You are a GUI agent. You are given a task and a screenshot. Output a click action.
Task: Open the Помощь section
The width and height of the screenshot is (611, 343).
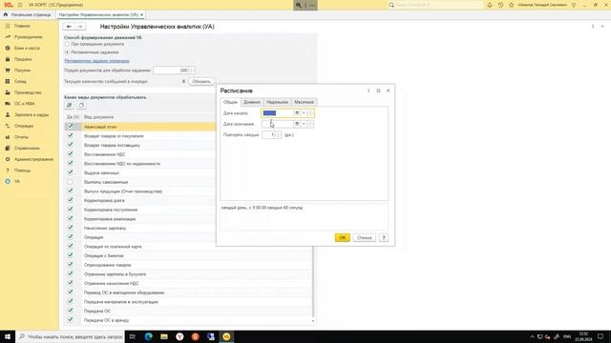point(22,171)
